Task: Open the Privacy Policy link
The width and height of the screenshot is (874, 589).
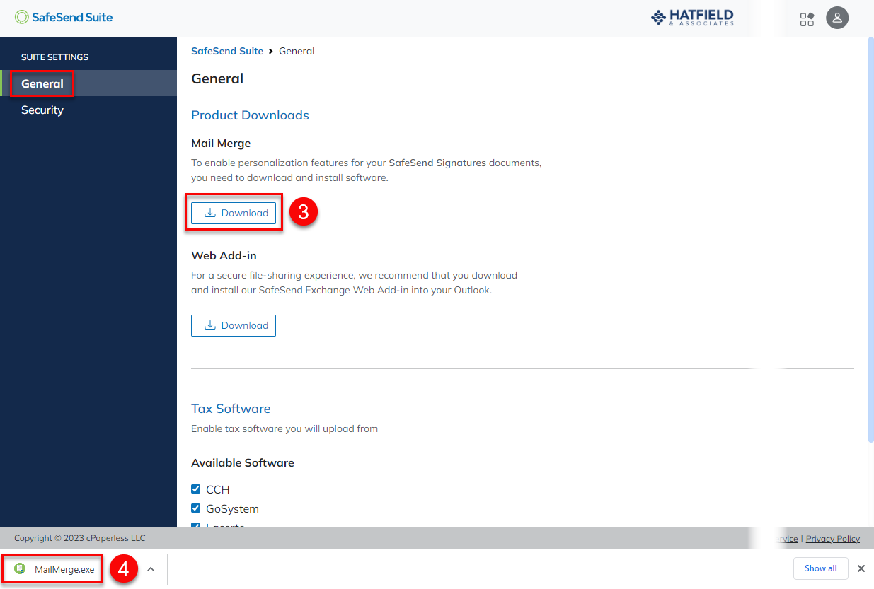Action: [x=832, y=538]
